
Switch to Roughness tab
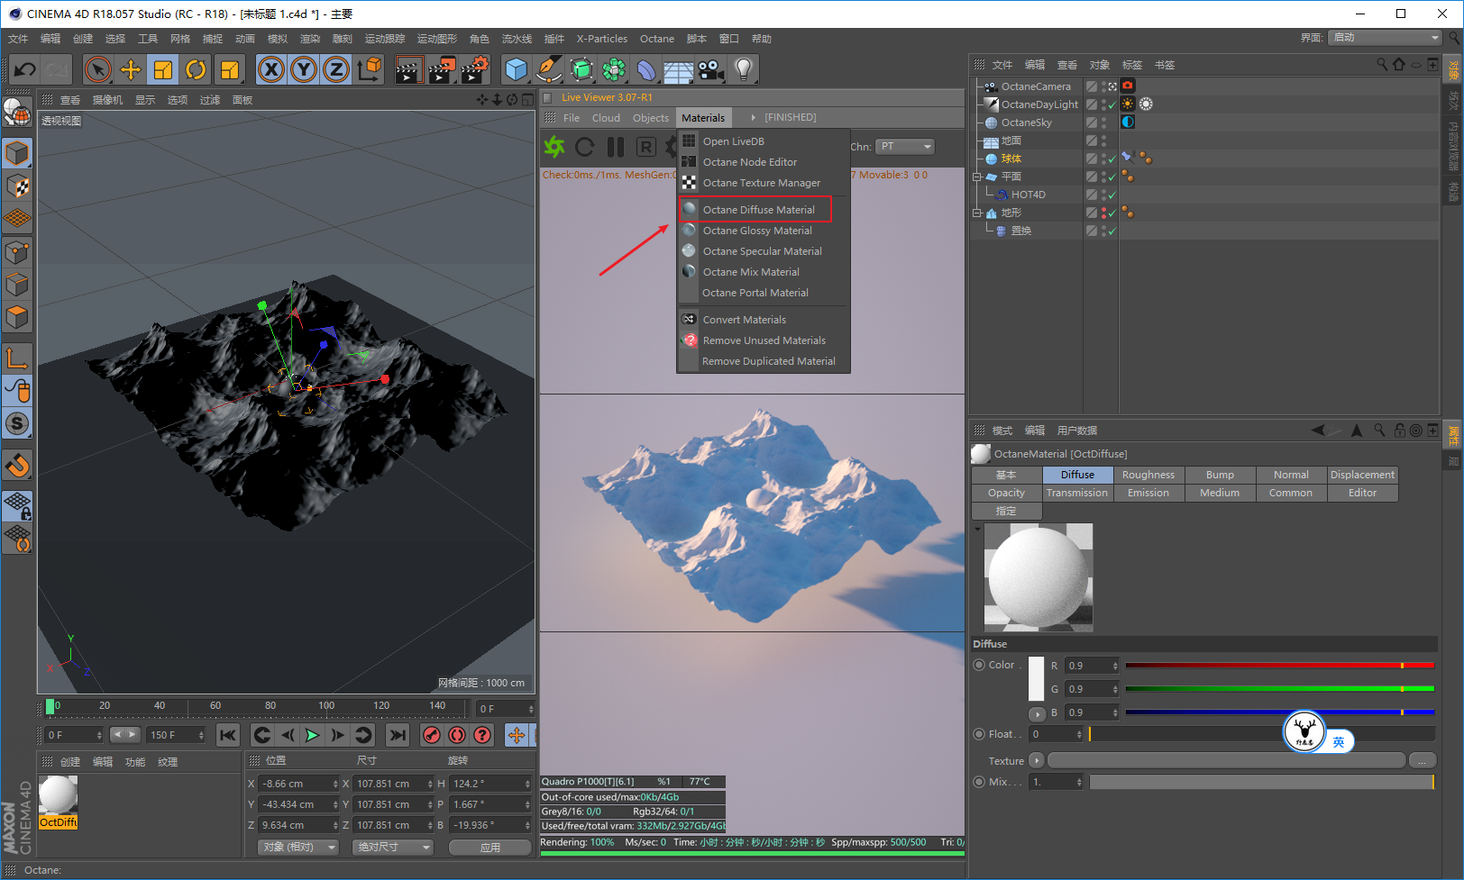tap(1148, 475)
